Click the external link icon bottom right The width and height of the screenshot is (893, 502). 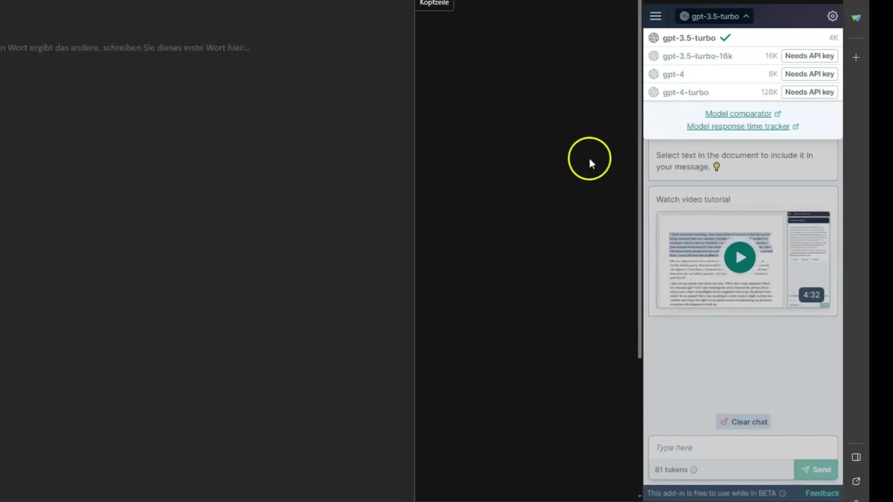(856, 481)
